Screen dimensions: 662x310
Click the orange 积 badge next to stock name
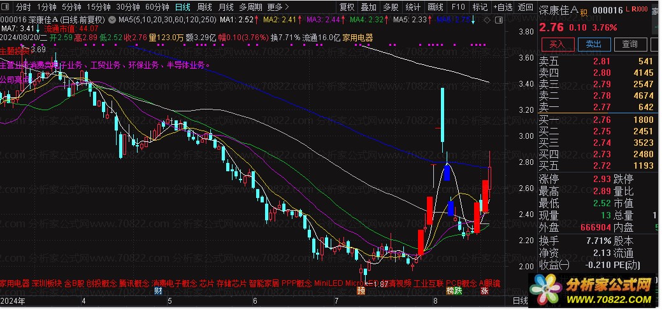[x=584, y=13]
